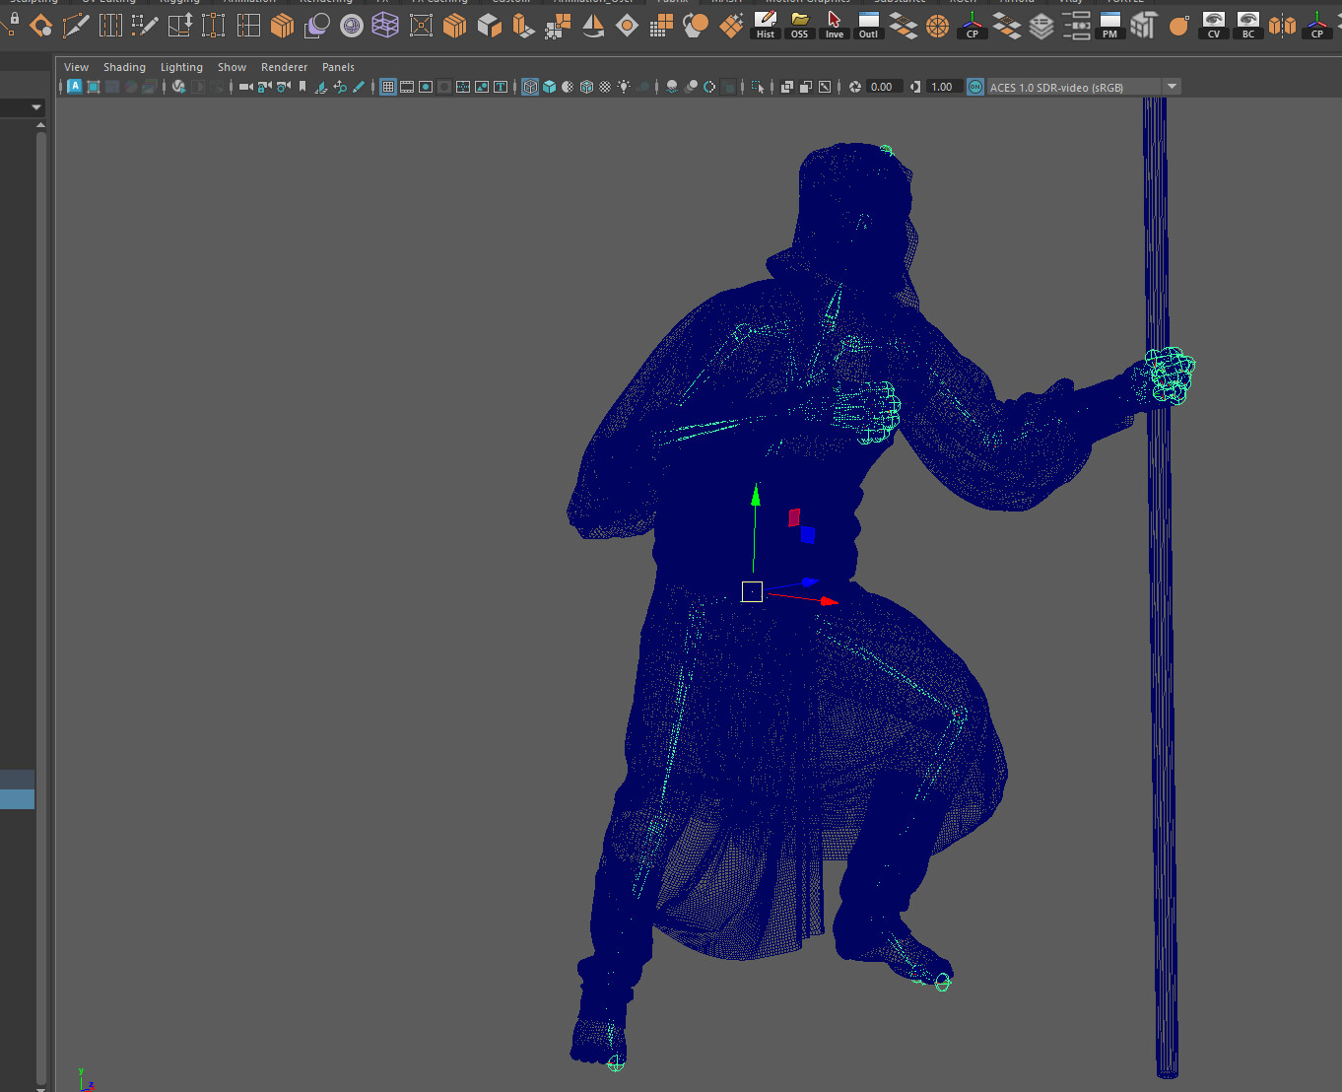Toggle the Resolution Gate display
Viewport: 1342px width, 1092px height.
(x=426, y=87)
